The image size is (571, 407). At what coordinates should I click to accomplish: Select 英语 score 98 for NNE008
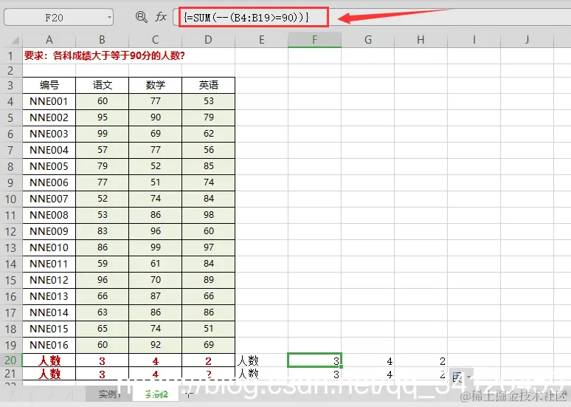(x=208, y=215)
